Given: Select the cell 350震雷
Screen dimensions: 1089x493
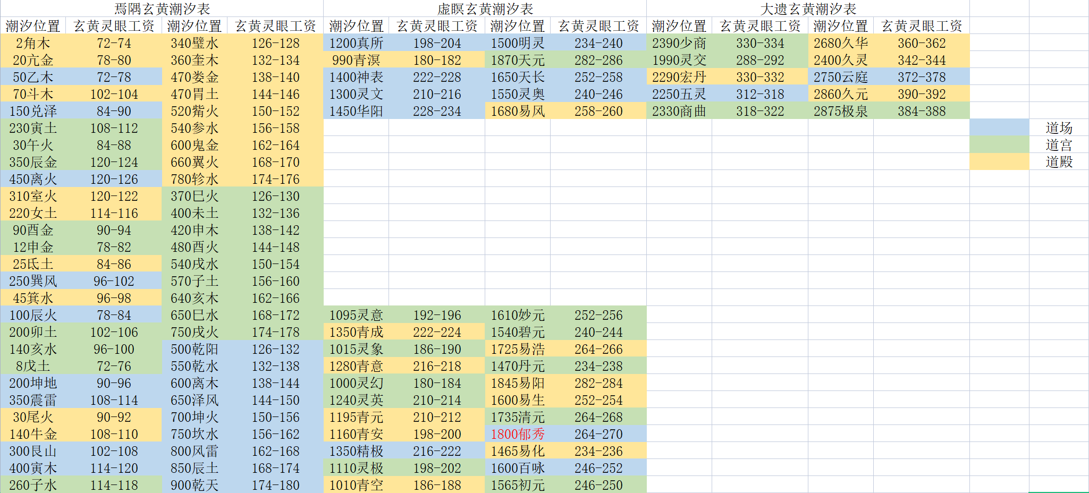Looking at the screenshot, I should [33, 399].
